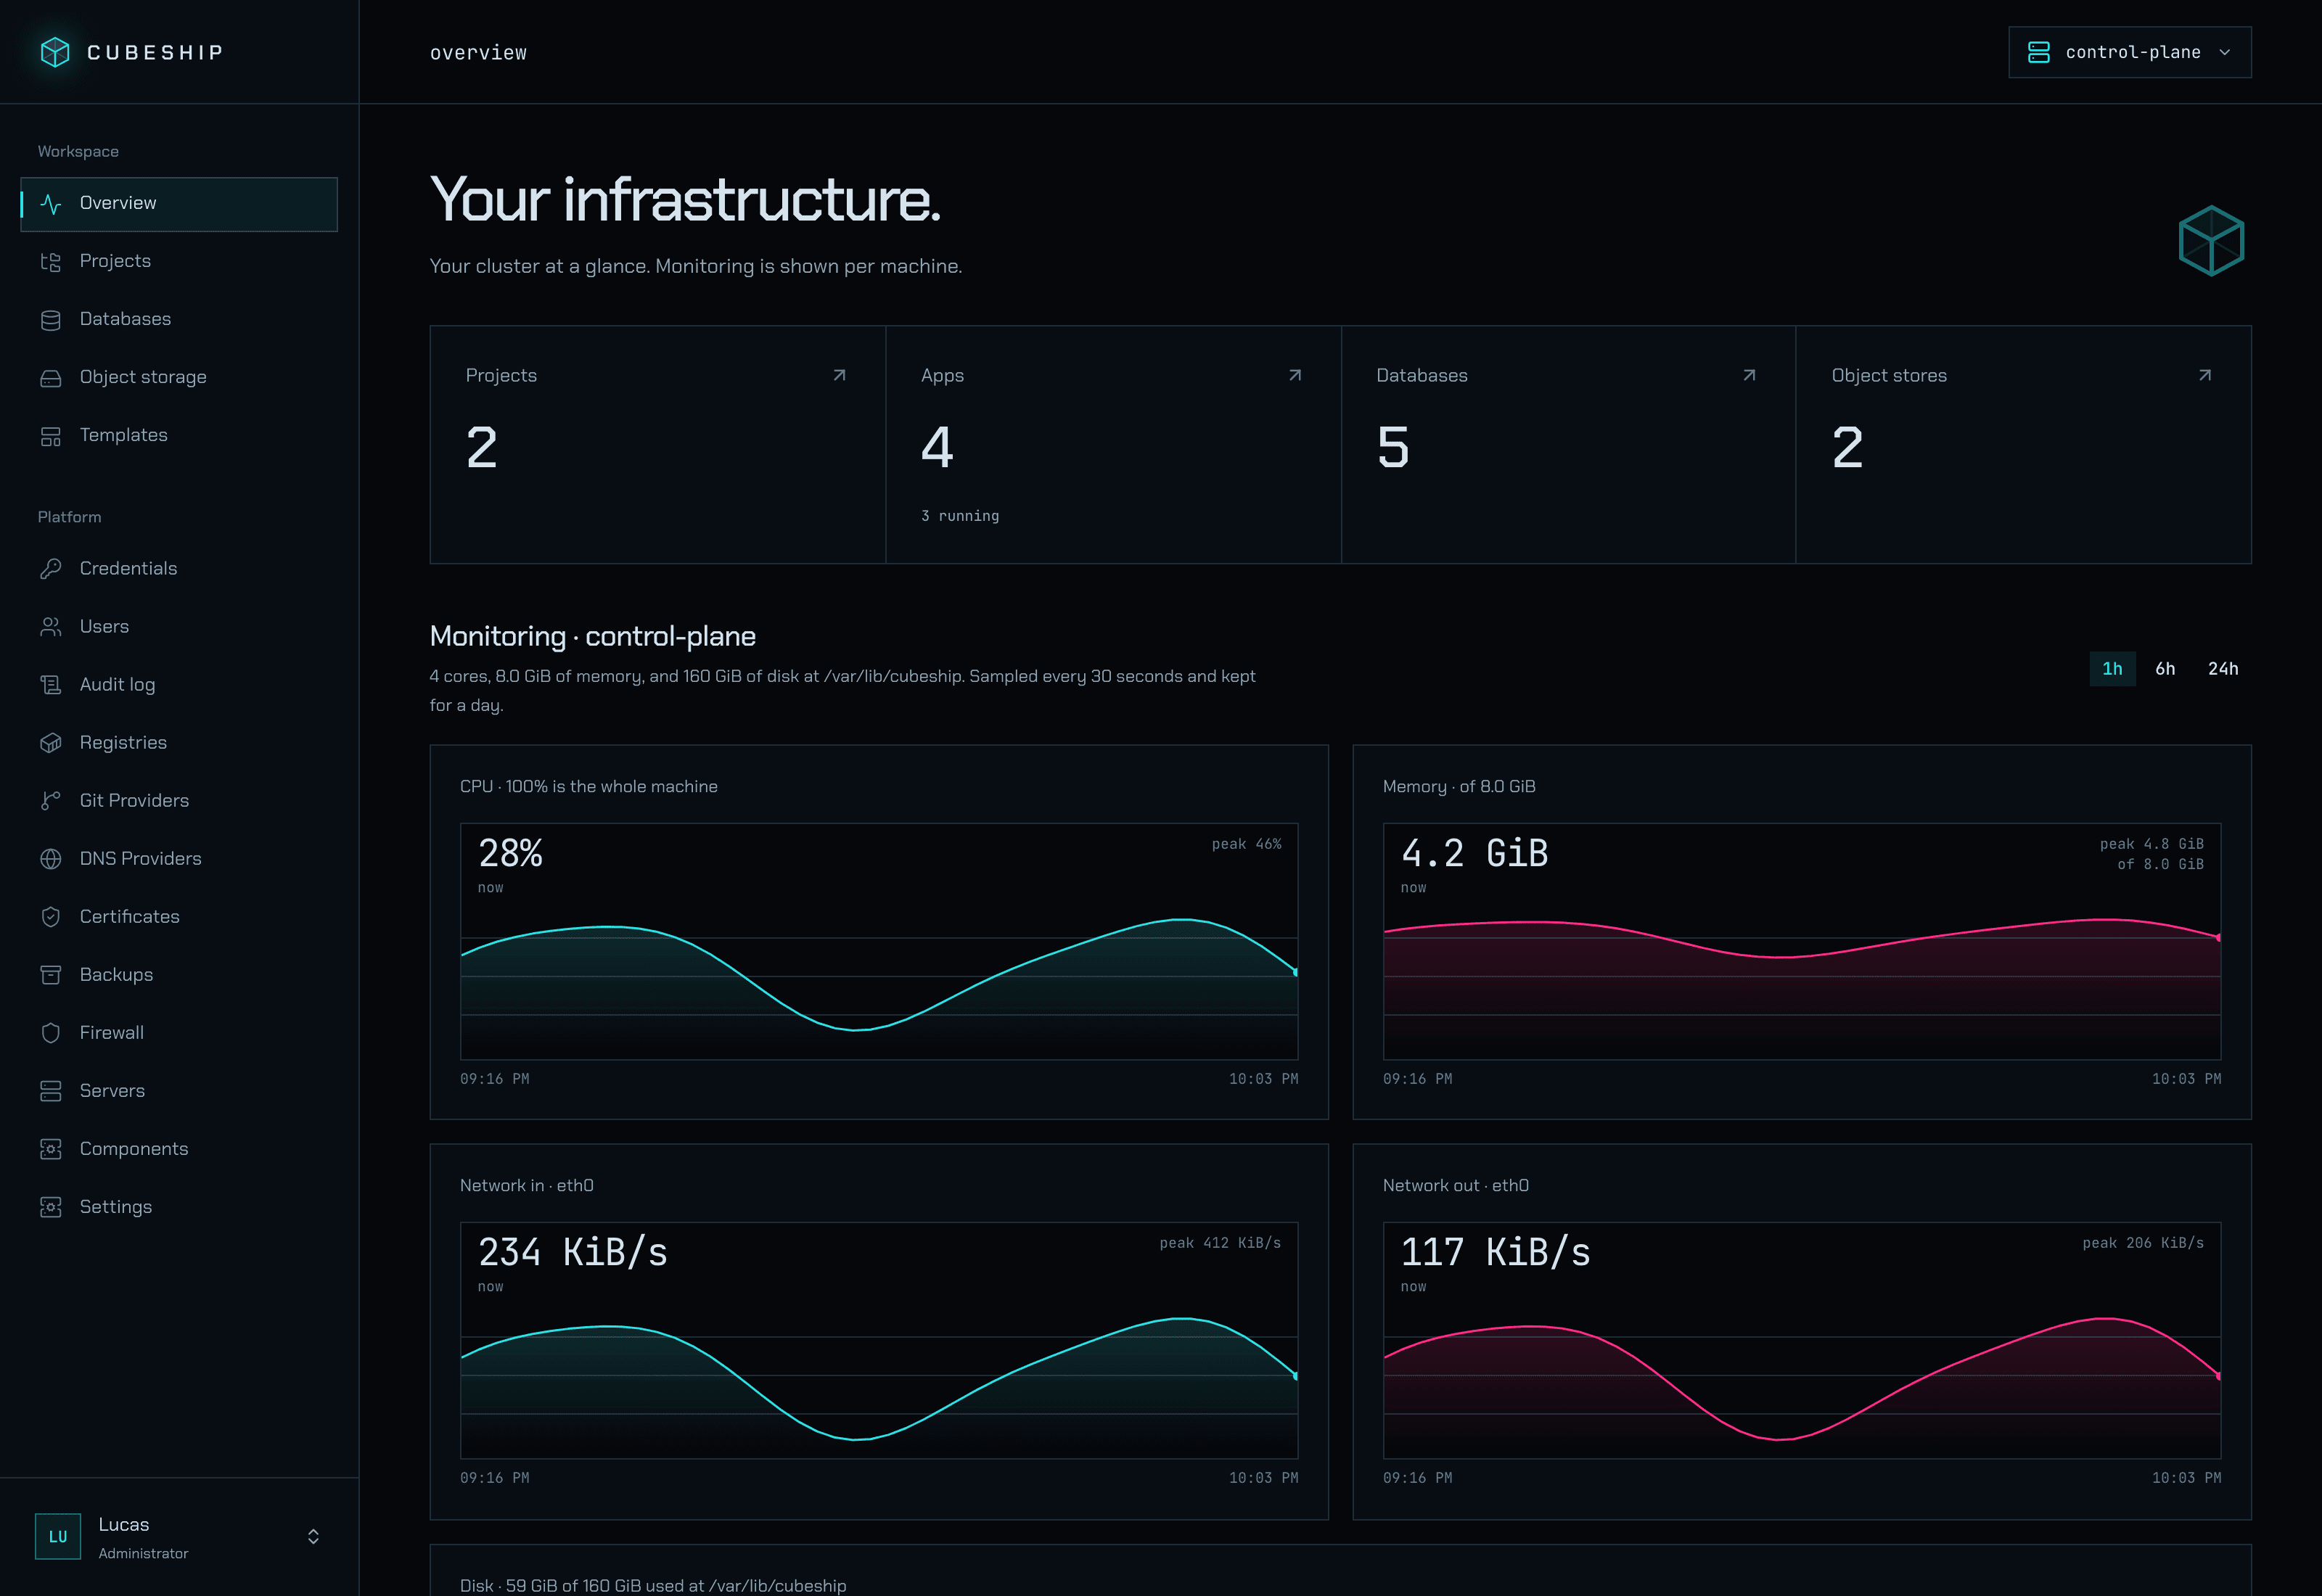Go to Overview in the sidebar
Image resolution: width=2322 pixels, height=1596 pixels.
(179, 204)
